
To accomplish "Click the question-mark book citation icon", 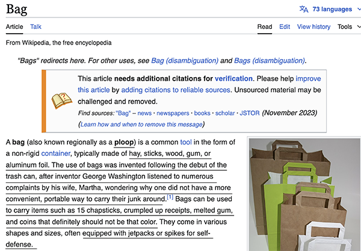I will coord(61,101).
